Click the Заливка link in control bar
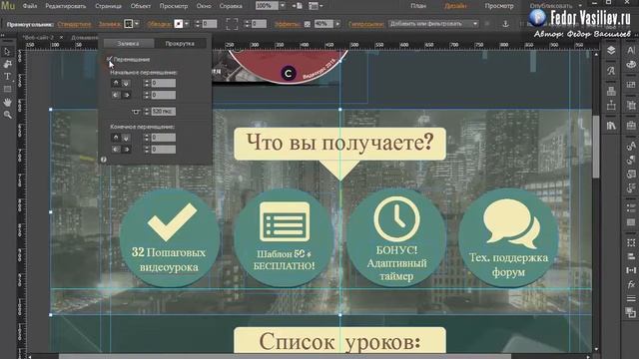This screenshot has width=639, height=359. (x=110, y=24)
